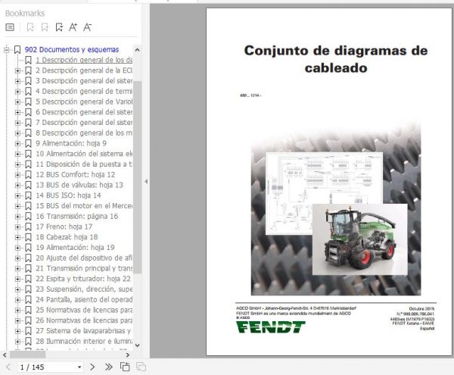Click the second greyed bookmark toolbar icon
This screenshot has width=454, height=375.
tap(45, 27)
